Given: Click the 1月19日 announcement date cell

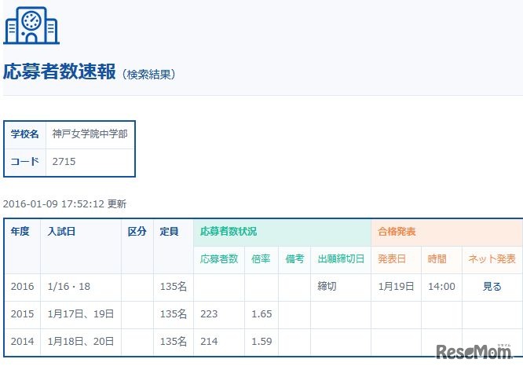Looking at the screenshot, I should [x=395, y=287].
